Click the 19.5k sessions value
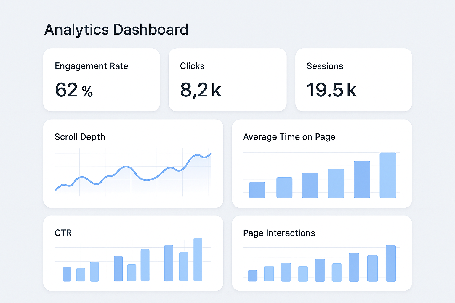The image size is (455, 303). point(332,90)
